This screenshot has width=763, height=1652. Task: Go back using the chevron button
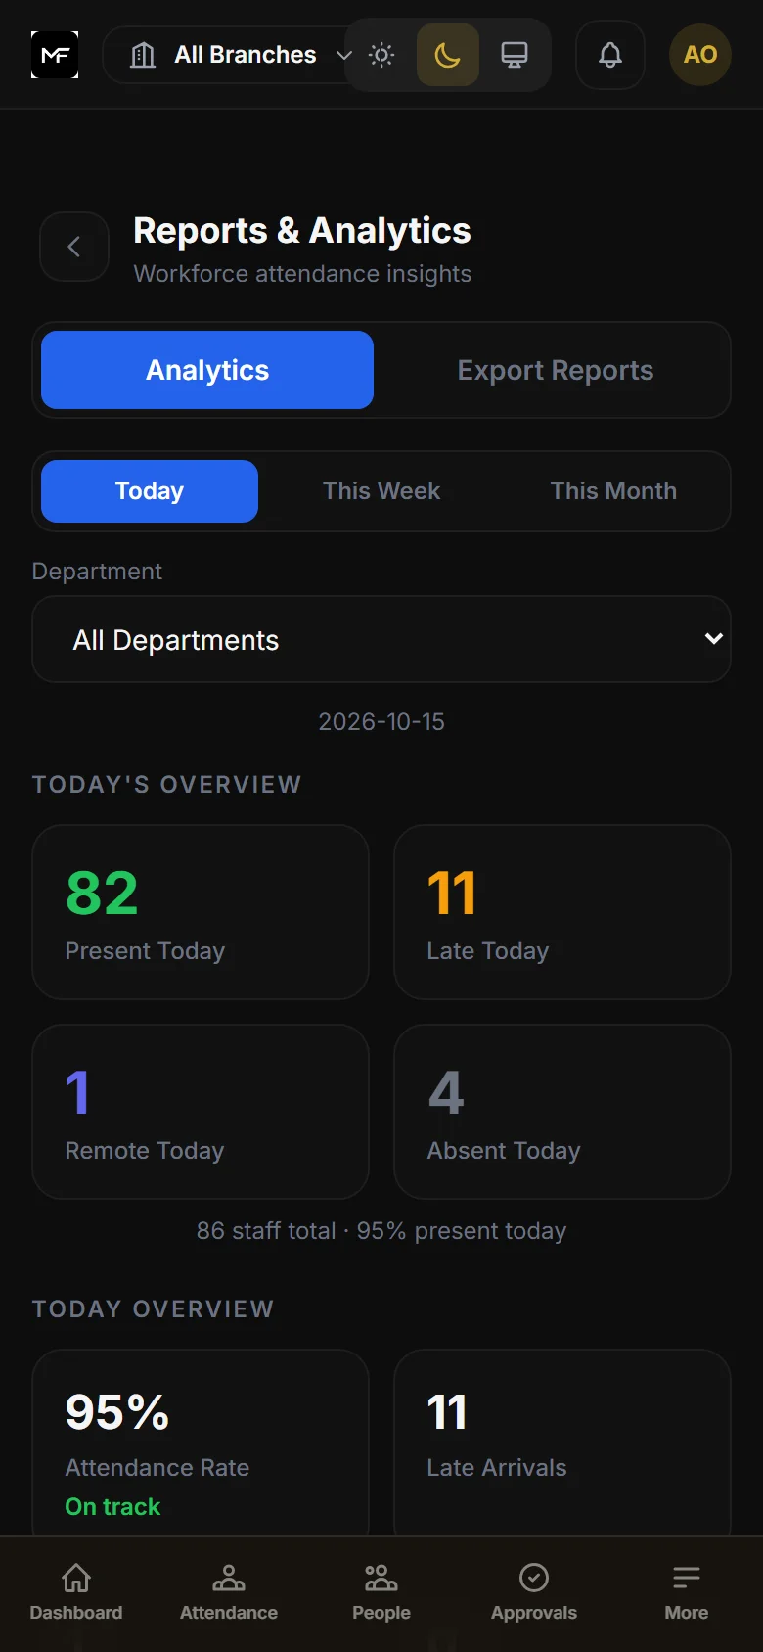point(74,247)
